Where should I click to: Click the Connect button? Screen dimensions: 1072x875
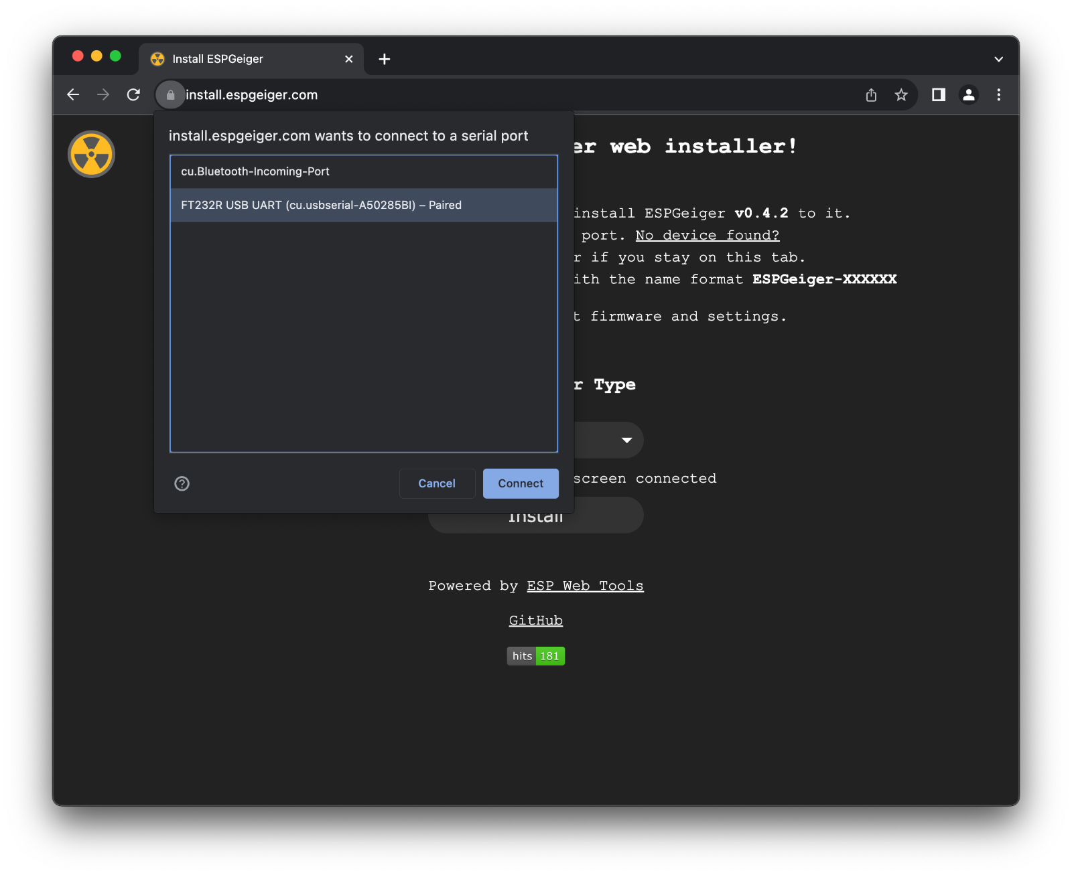click(x=521, y=483)
